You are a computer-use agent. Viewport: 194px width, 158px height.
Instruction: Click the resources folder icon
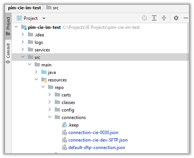point(44,80)
